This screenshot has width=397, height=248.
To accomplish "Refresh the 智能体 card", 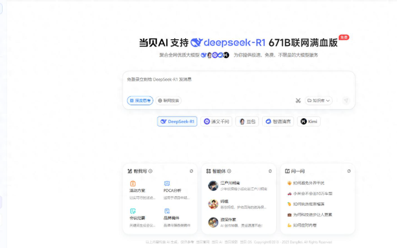I will tap(270, 171).
